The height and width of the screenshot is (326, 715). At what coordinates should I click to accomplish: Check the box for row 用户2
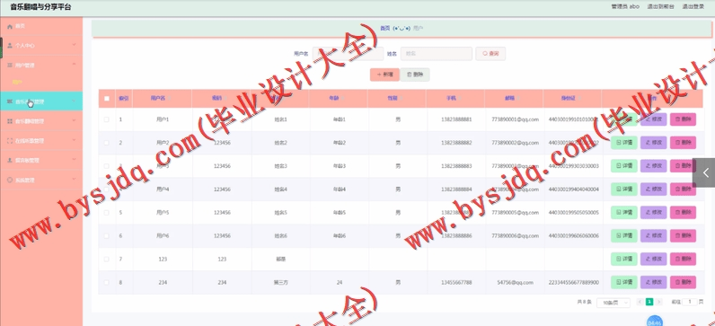tap(107, 143)
